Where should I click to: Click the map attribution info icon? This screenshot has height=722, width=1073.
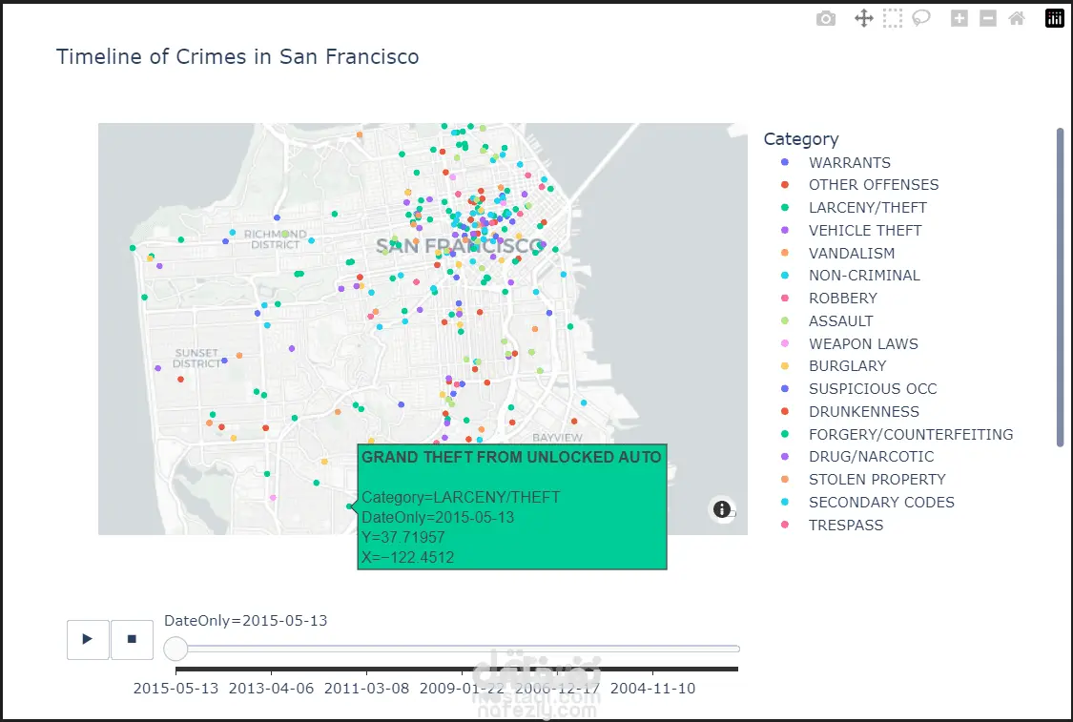(x=722, y=509)
